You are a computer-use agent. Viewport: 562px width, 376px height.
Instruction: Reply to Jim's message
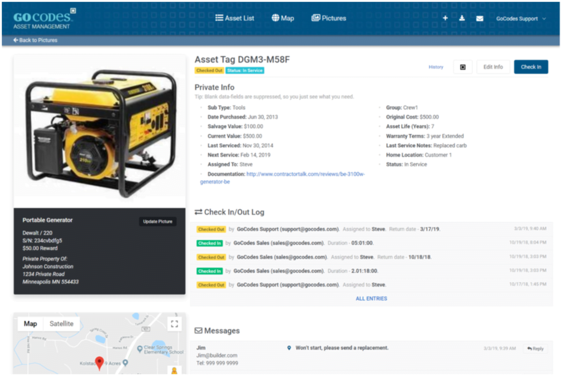coord(535,349)
